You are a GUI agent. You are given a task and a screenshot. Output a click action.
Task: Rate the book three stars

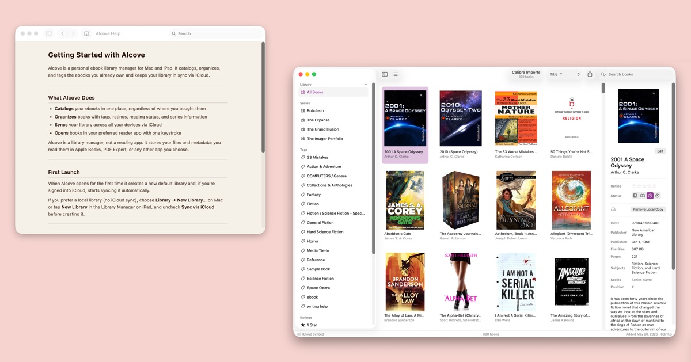[644, 186]
